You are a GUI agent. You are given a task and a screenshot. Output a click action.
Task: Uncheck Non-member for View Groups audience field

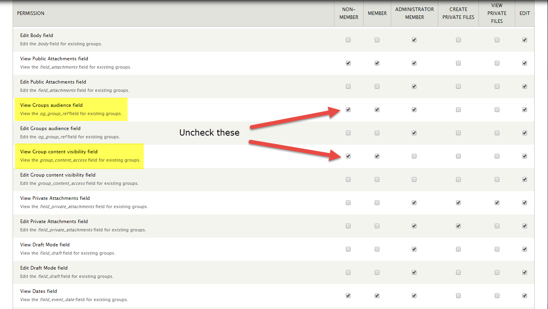[348, 110]
